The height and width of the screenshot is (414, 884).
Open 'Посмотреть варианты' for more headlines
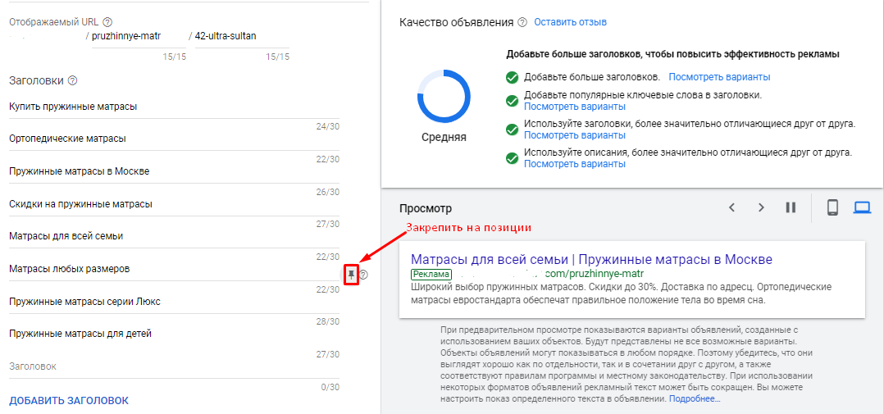[719, 76]
